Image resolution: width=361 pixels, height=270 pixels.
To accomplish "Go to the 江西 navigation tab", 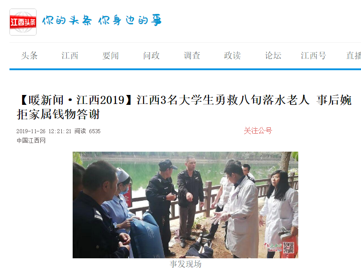I will (x=70, y=55).
